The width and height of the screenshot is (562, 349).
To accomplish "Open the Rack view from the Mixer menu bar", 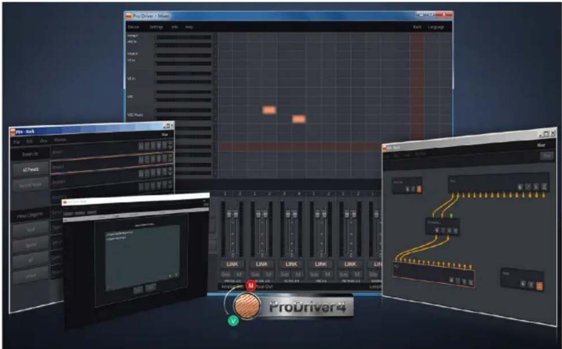I will [x=417, y=27].
